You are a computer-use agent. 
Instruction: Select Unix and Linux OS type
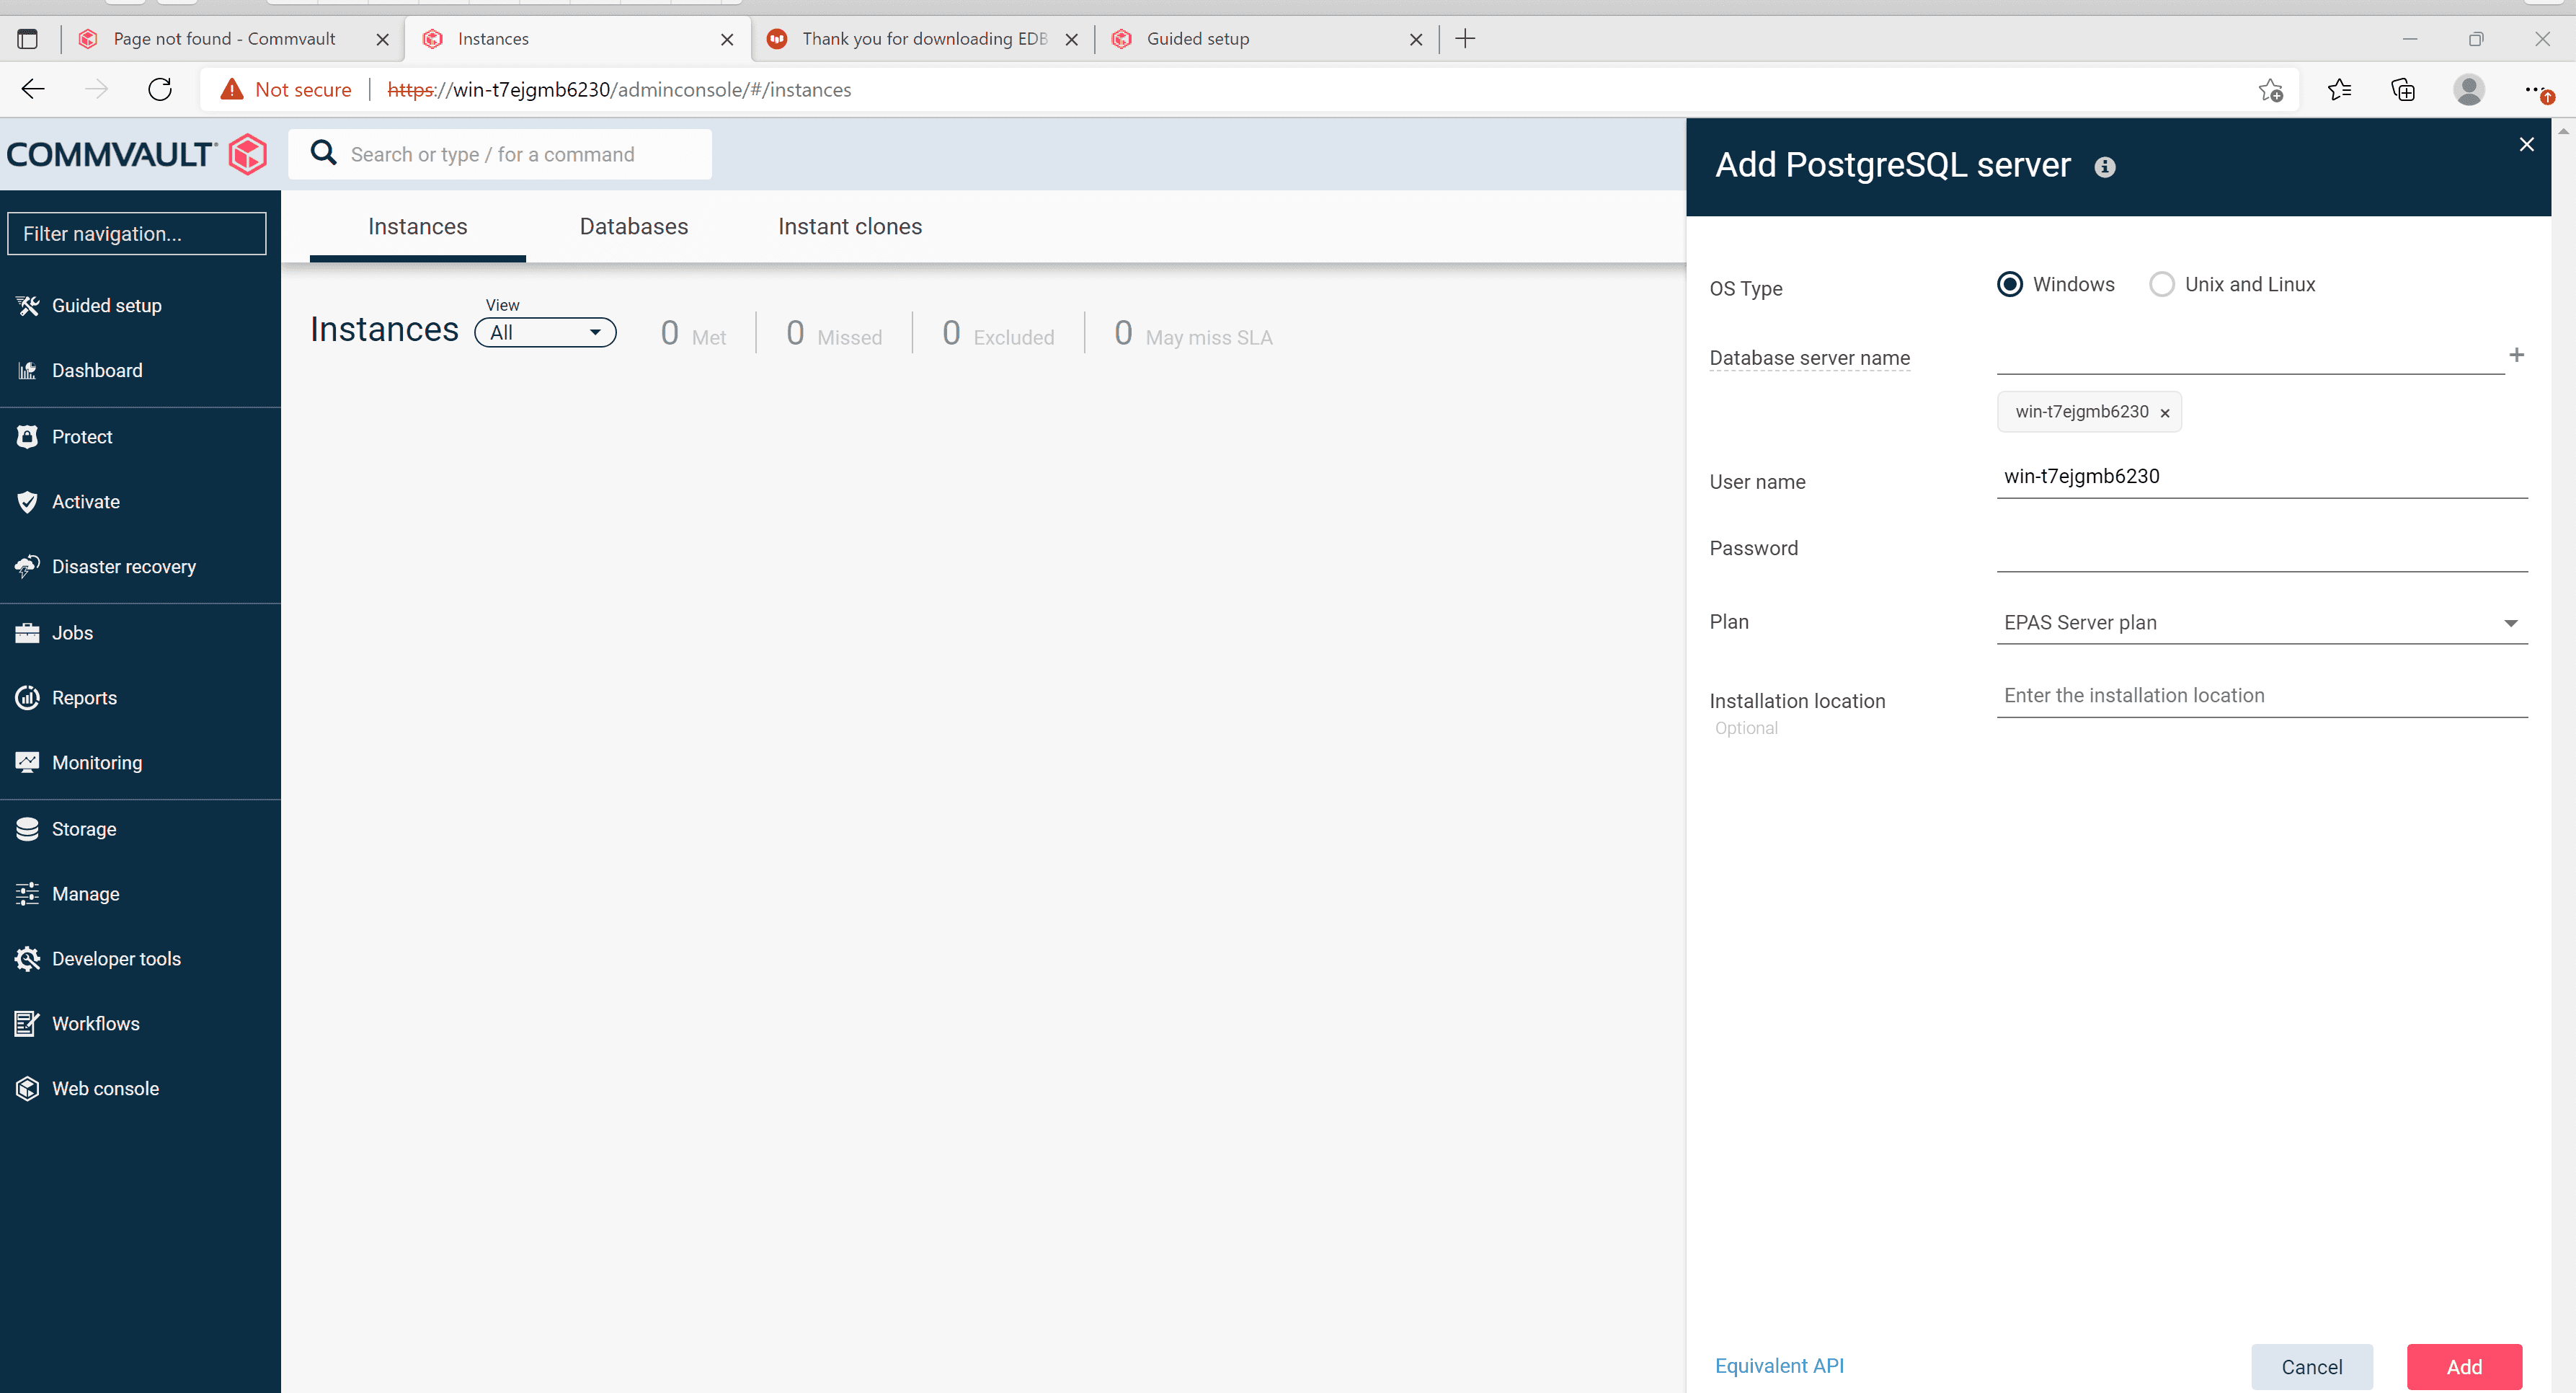click(2161, 284)
